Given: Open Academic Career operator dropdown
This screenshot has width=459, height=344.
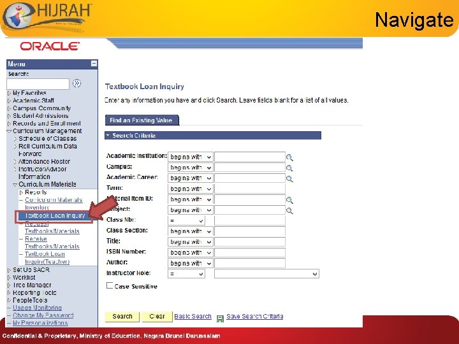Looking at the screenshot, I should (x=190, y=178).
